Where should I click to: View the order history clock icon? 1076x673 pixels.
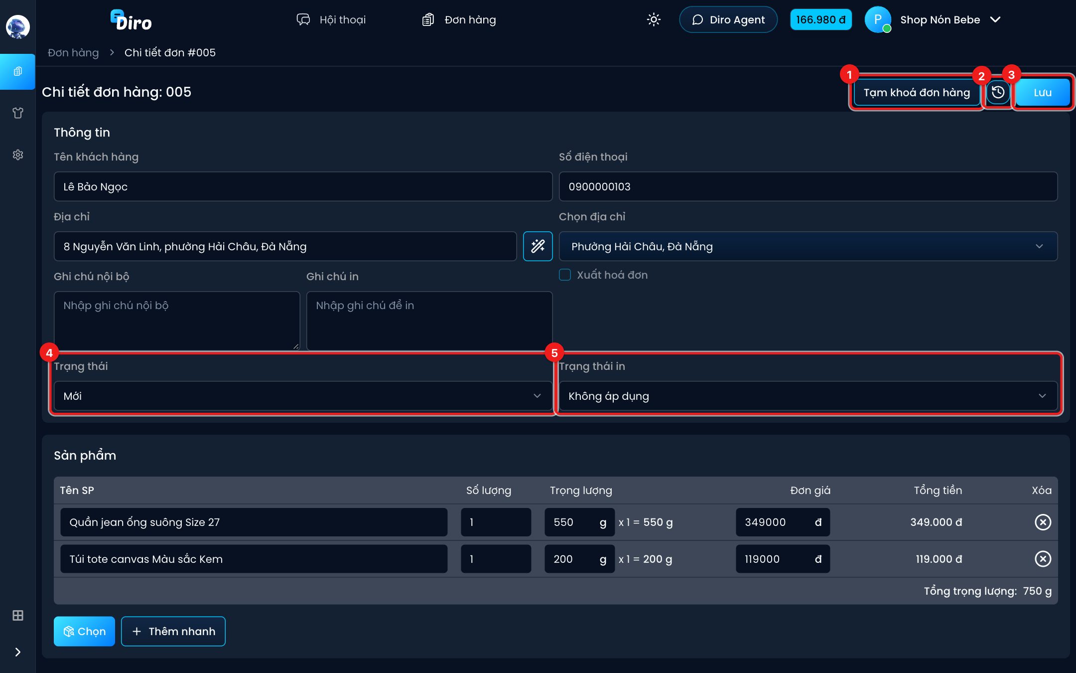click(x=998, y=92)
